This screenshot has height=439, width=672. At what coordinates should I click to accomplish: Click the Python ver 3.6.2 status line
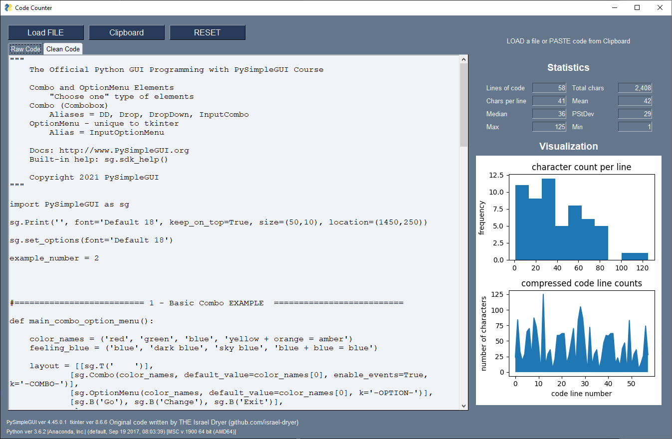click(121, 431)
